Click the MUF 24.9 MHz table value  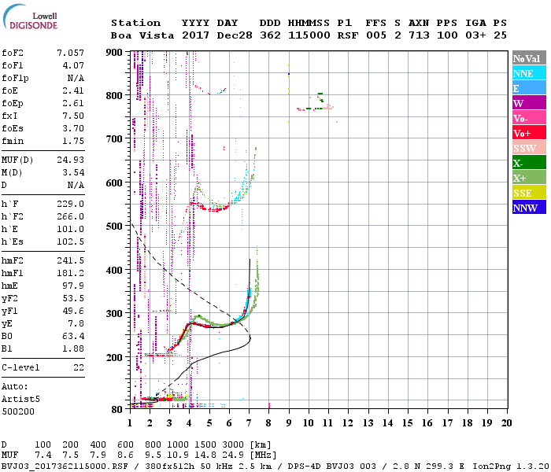pos(233,455)
